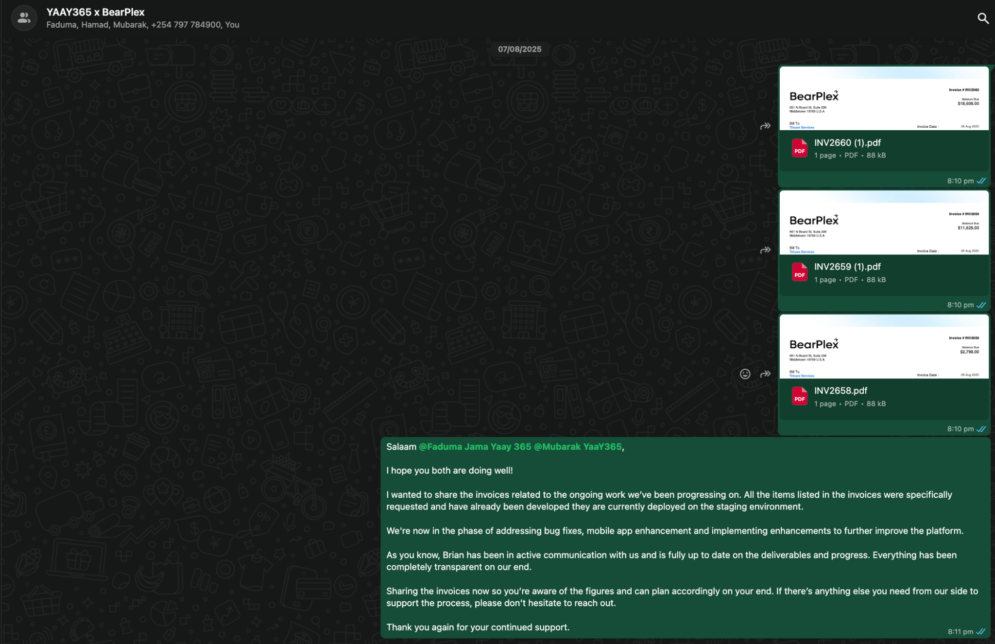Click the PDF icon of INV2659 (1).pdf
This screenshot has width=995, height=644.
[x=799, y=272]
